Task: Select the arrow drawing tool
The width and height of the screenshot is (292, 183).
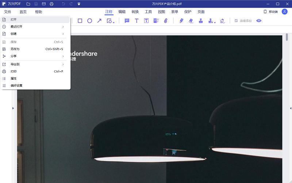Action: [99, 21]
